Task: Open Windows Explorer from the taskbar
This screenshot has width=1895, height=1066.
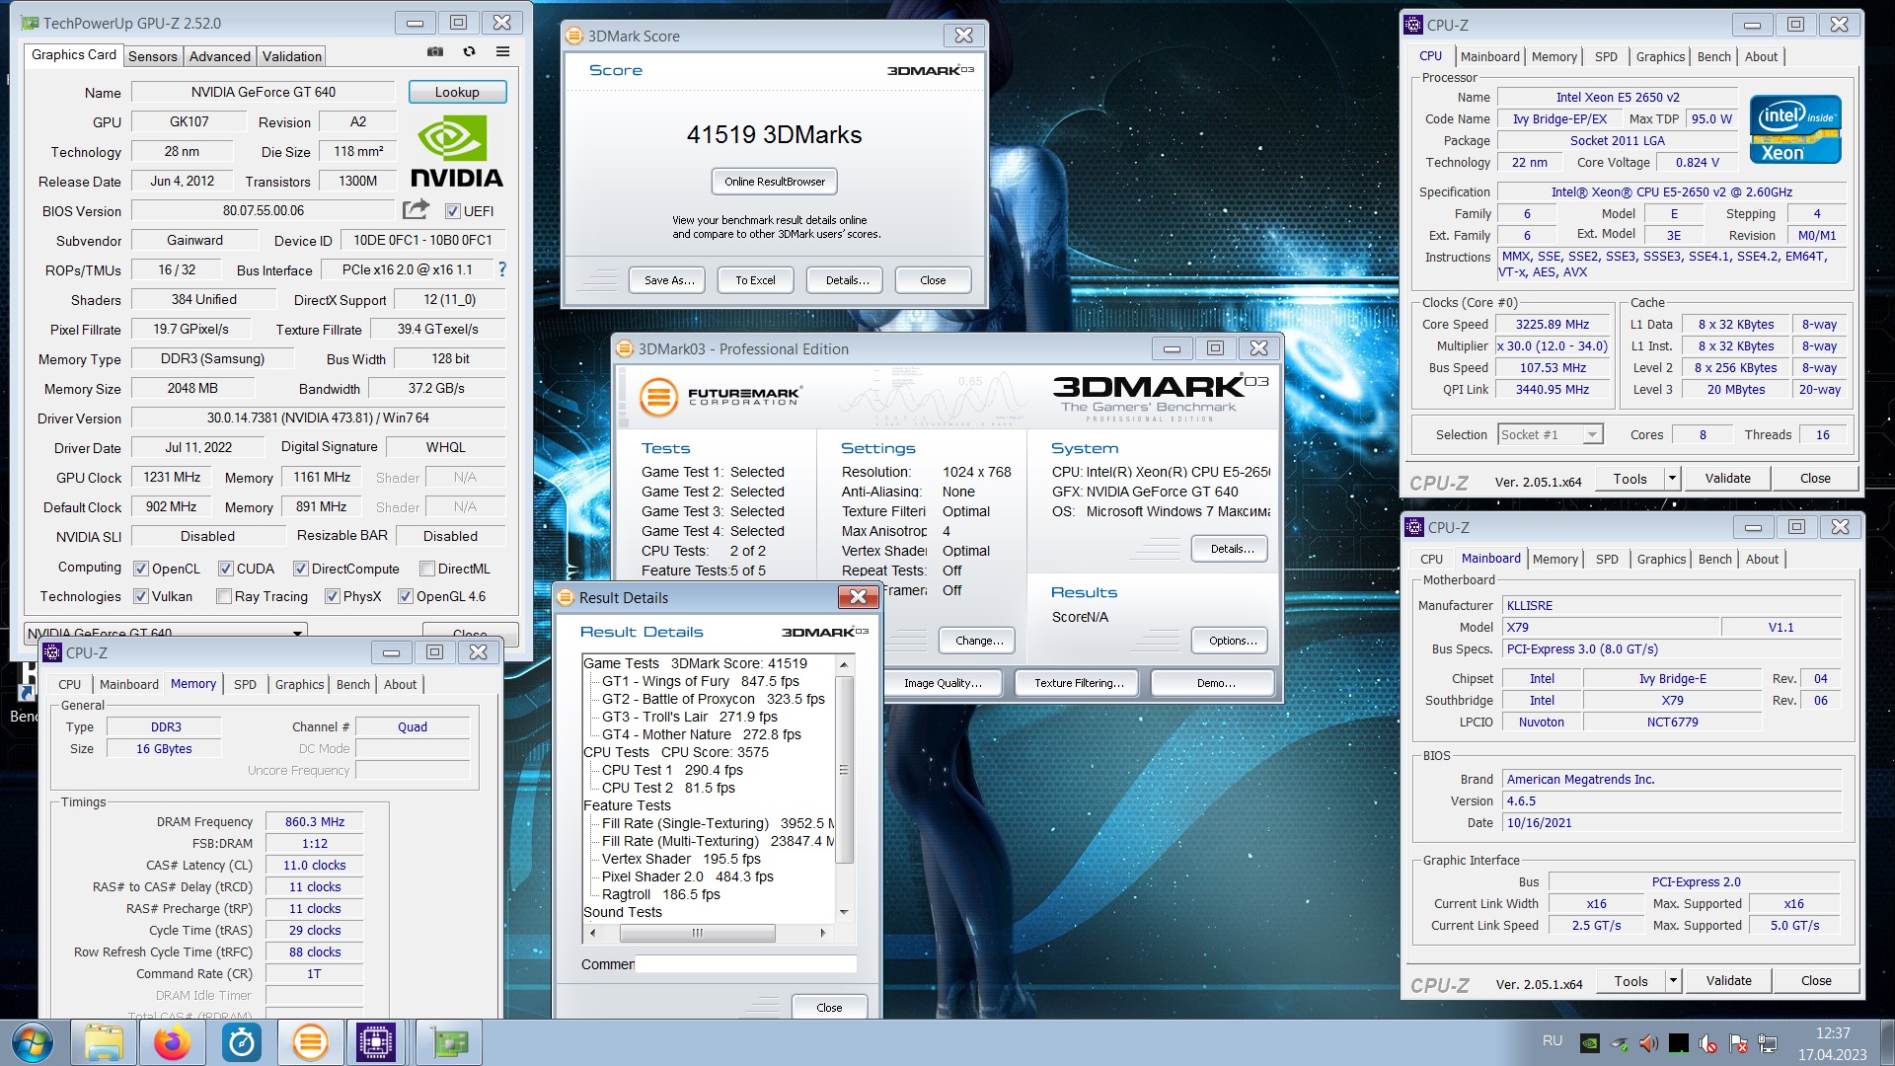Action: (x=104, y=1042)
